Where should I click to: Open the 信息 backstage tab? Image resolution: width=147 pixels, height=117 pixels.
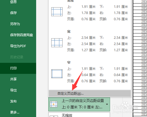13,2
